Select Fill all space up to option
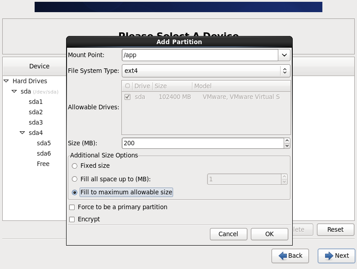This screenshot has width=357, height=269. (x=75, y=179)
